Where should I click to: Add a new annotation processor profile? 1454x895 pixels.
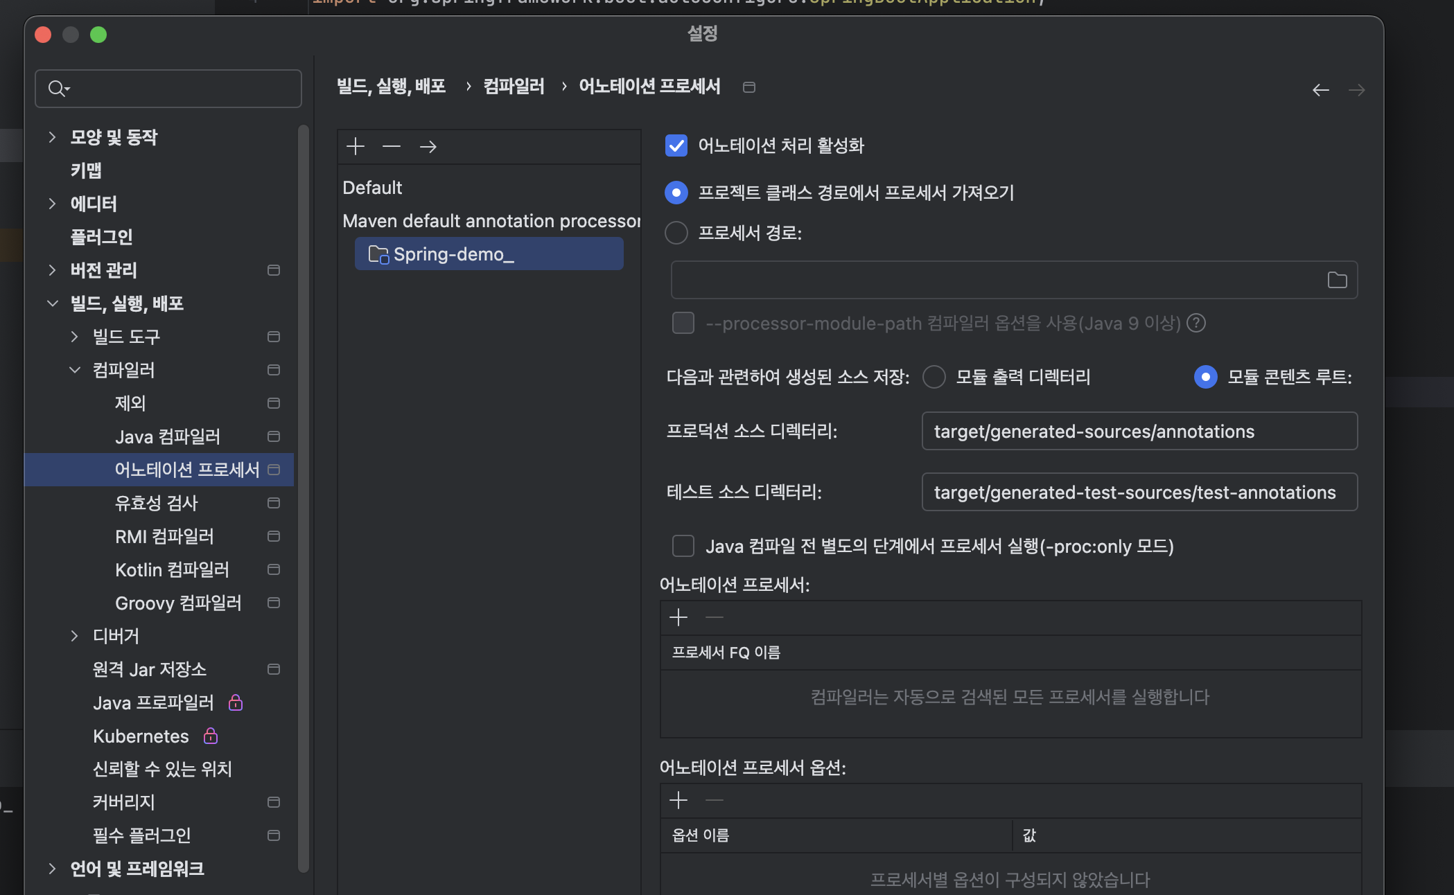(356, 146)
